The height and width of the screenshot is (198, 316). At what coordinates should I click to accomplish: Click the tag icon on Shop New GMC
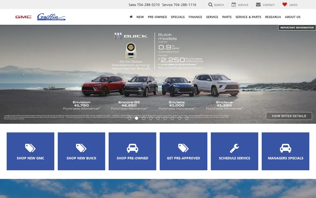click(x=30, y=148)
